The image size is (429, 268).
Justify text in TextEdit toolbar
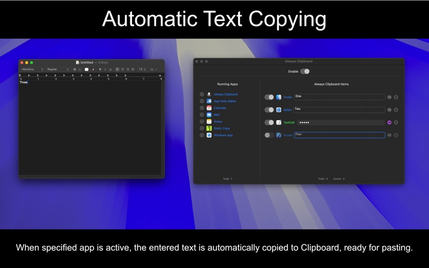tap(133, 70)
